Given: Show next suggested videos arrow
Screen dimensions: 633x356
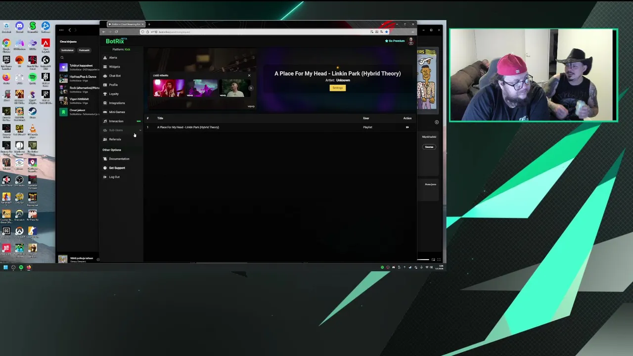Looking at the screenshot, I should pos(251,88).
